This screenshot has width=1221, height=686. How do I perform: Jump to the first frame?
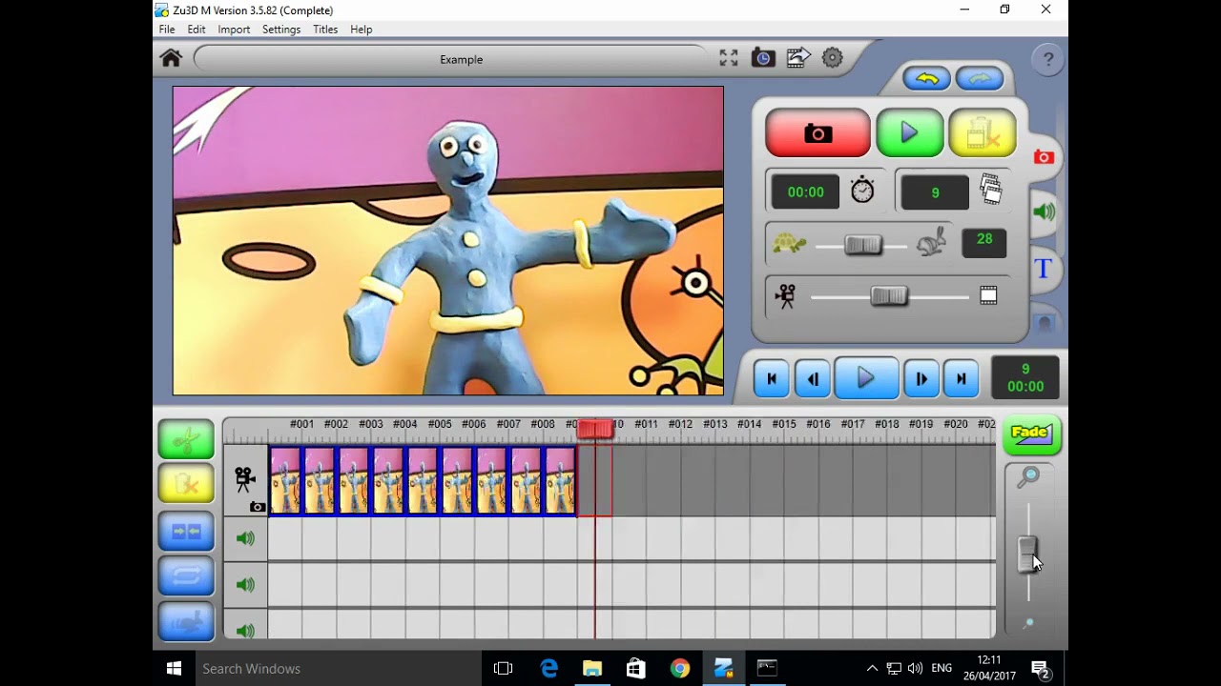click(771, 379)
